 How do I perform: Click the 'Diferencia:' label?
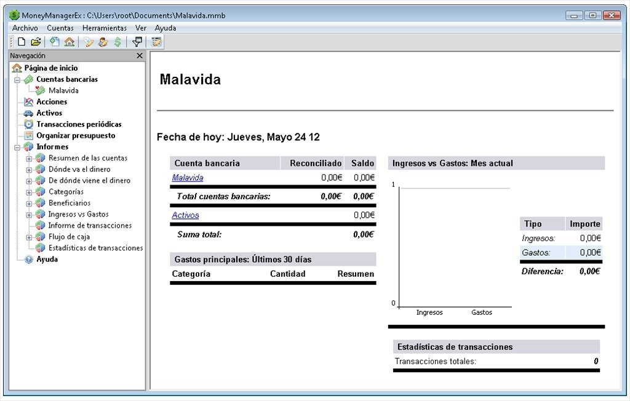[x=543, y=271]
